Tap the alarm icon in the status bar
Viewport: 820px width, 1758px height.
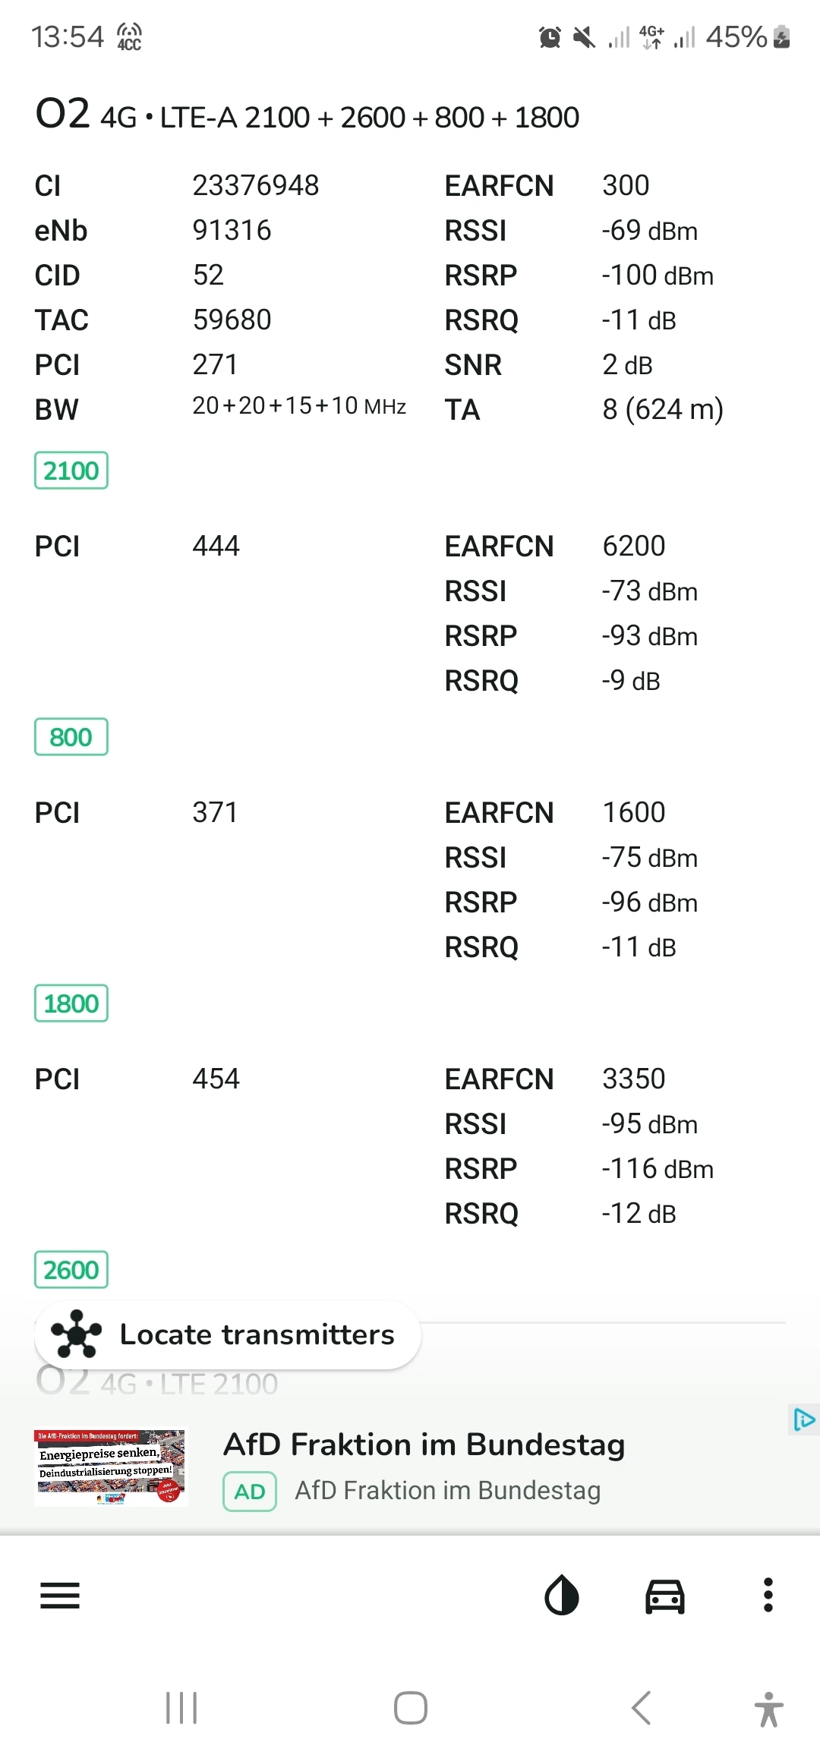550,36
